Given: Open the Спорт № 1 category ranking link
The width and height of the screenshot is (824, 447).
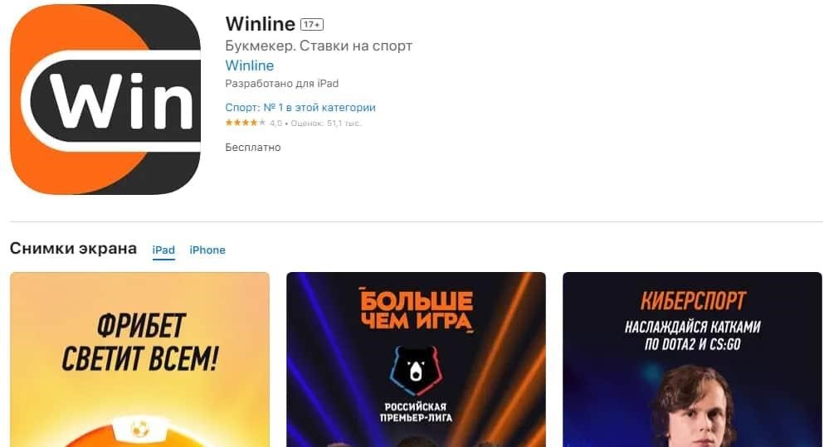Looking at the screenshot, I should (x=300, y=108).
